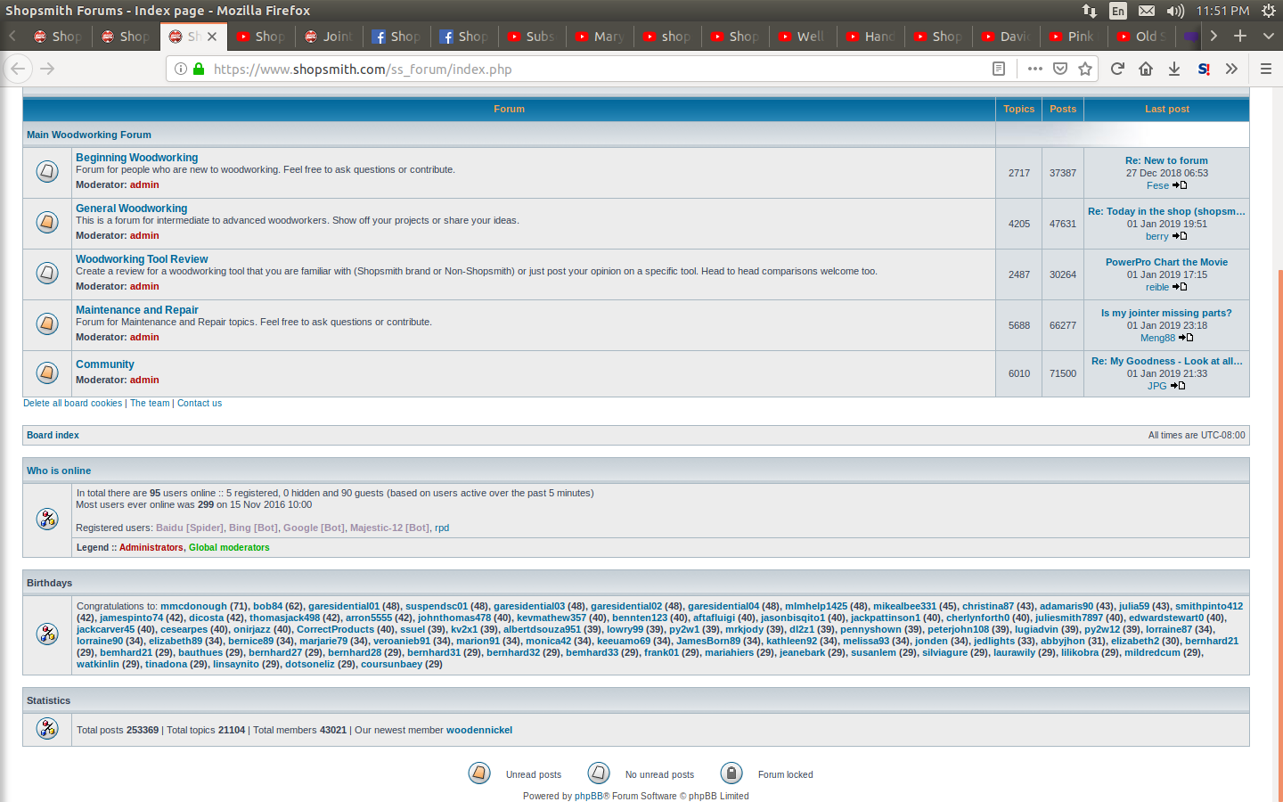Switch to the 'Hand' tab
This screenshot has height=802, width=1283.
click(871, 37)
